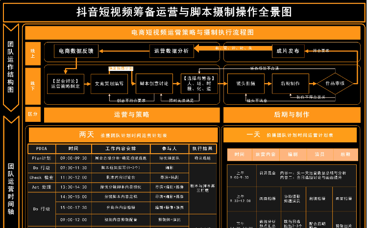Click the 执行结果 column header
Image resolution: width=367 pixels, height=228 pixels.
[202, 149]
